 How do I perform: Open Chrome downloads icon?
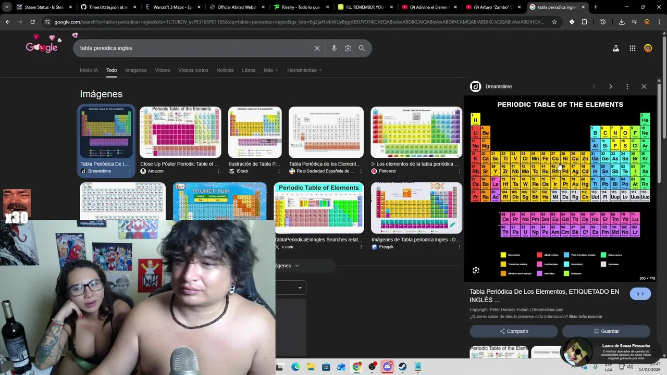(x=622, y=22)
